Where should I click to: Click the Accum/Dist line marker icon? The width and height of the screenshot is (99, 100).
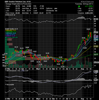(6, 84)
